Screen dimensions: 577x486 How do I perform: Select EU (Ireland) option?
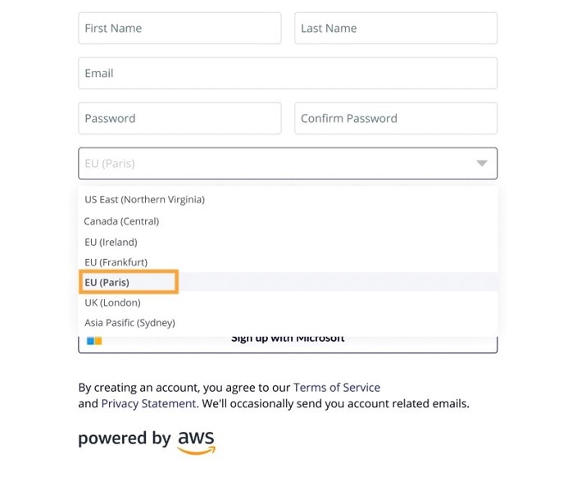pos(288,242)
